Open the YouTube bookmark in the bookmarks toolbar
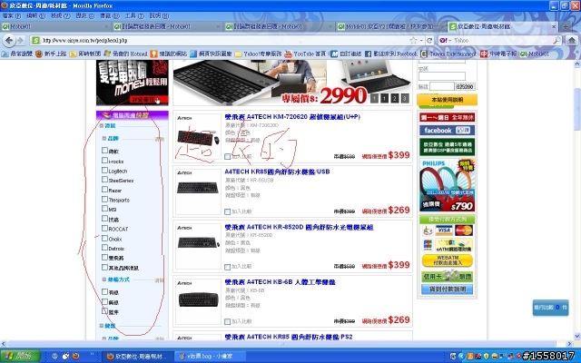Screen dimensions: 581x363 305,54
